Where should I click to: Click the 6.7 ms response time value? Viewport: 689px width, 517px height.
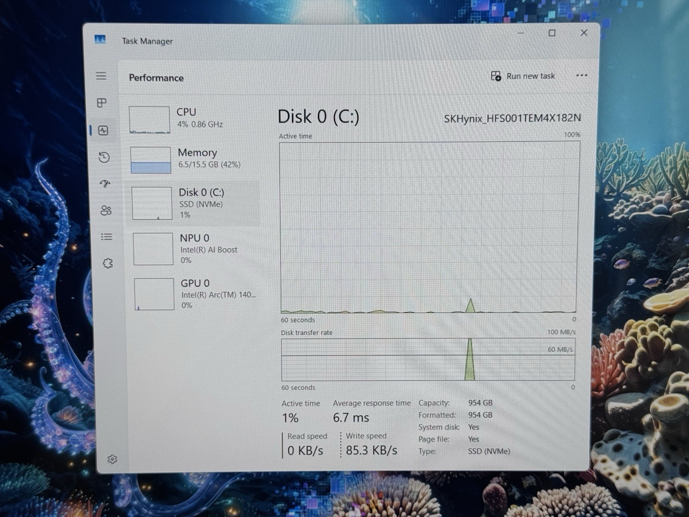coord(351,417)
